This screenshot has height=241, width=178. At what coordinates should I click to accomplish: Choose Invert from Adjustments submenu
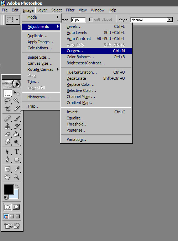click(x=96, y=112)
